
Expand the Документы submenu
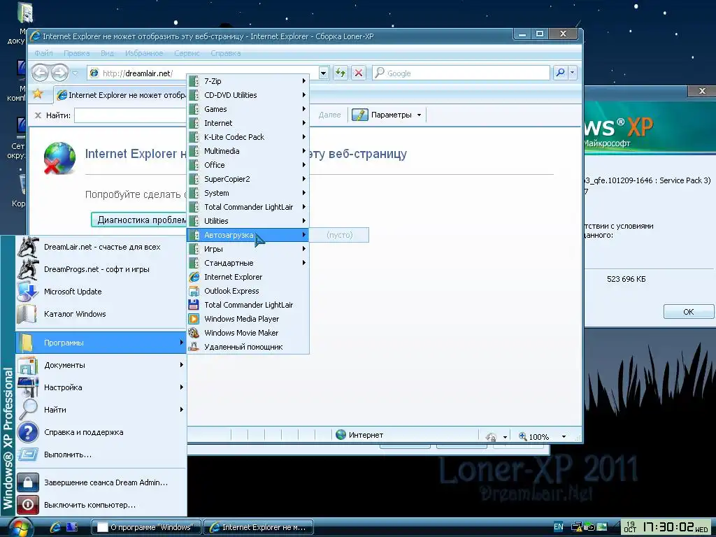101,365
